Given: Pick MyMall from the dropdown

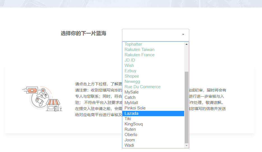Looking at the screenshot, I should point(153,103).
